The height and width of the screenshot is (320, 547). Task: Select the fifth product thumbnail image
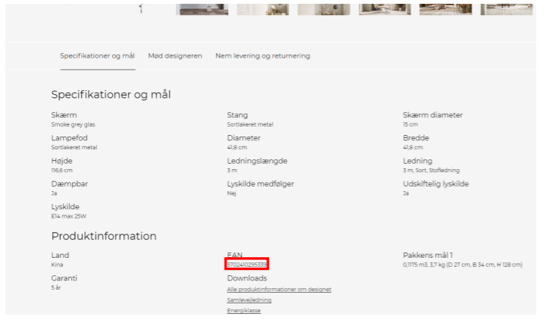point(445,8)
